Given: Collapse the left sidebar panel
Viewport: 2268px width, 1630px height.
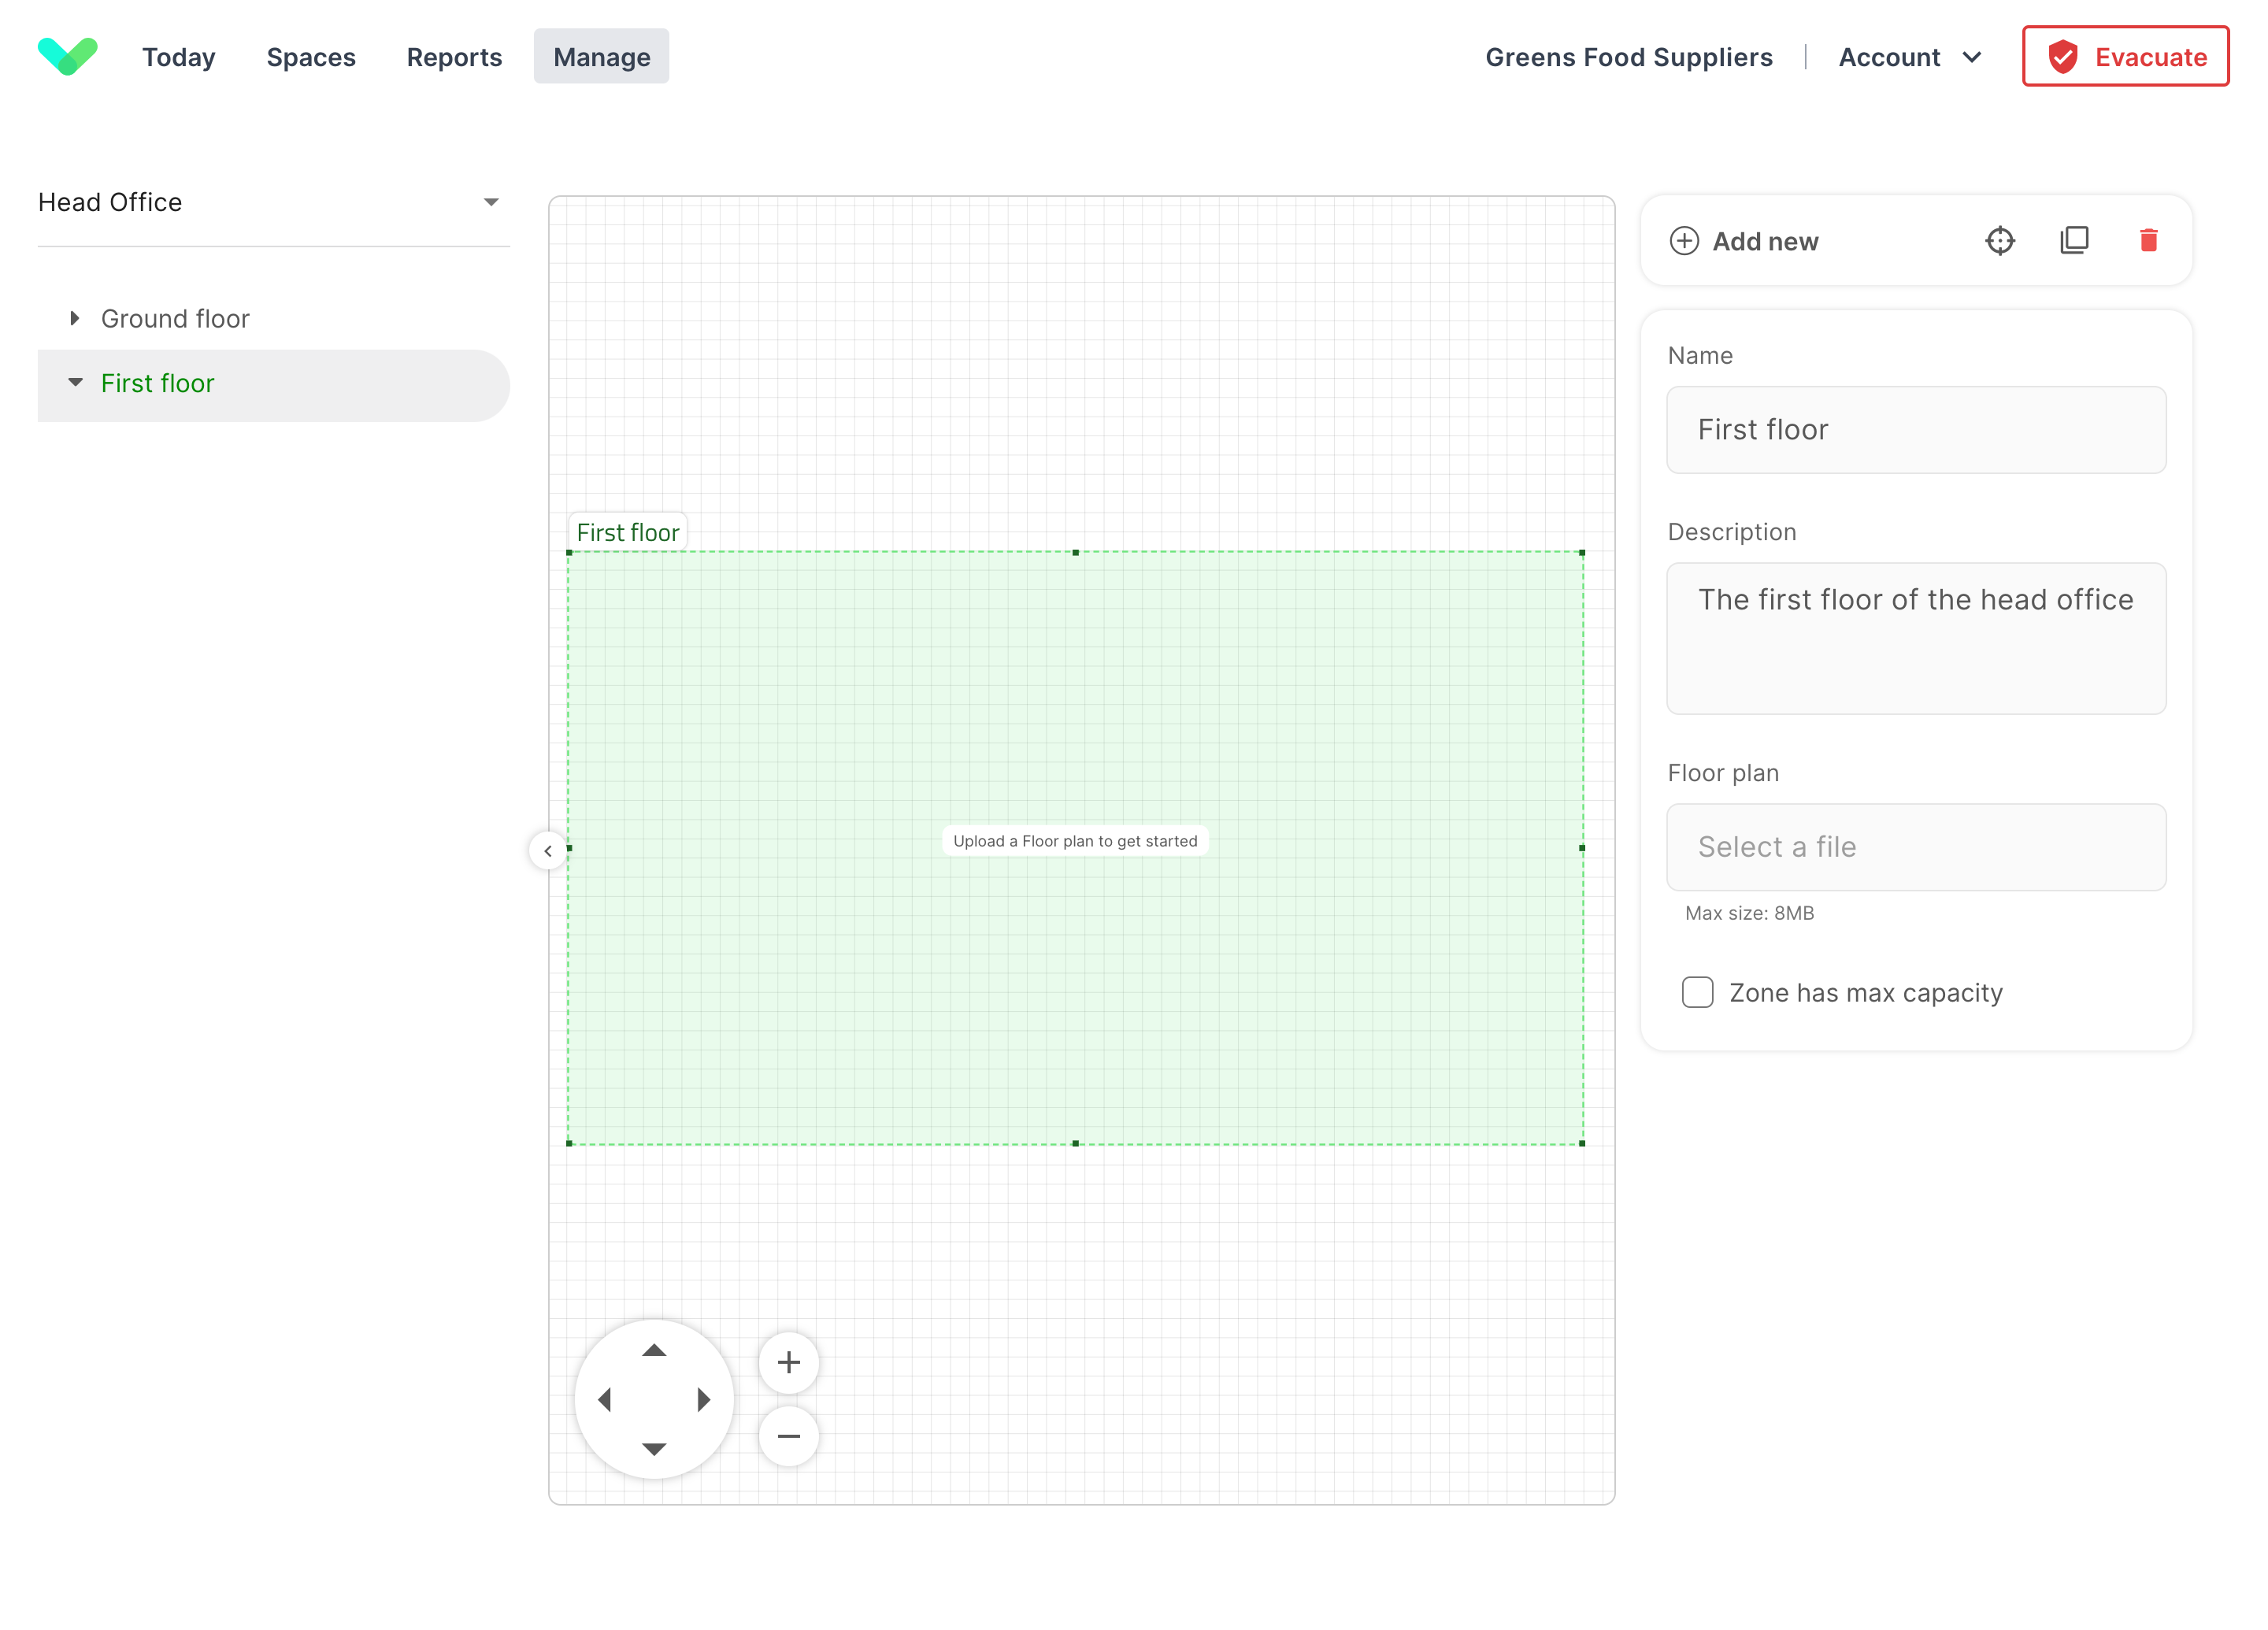Looking at the screenshot, I should coord(547,852).
